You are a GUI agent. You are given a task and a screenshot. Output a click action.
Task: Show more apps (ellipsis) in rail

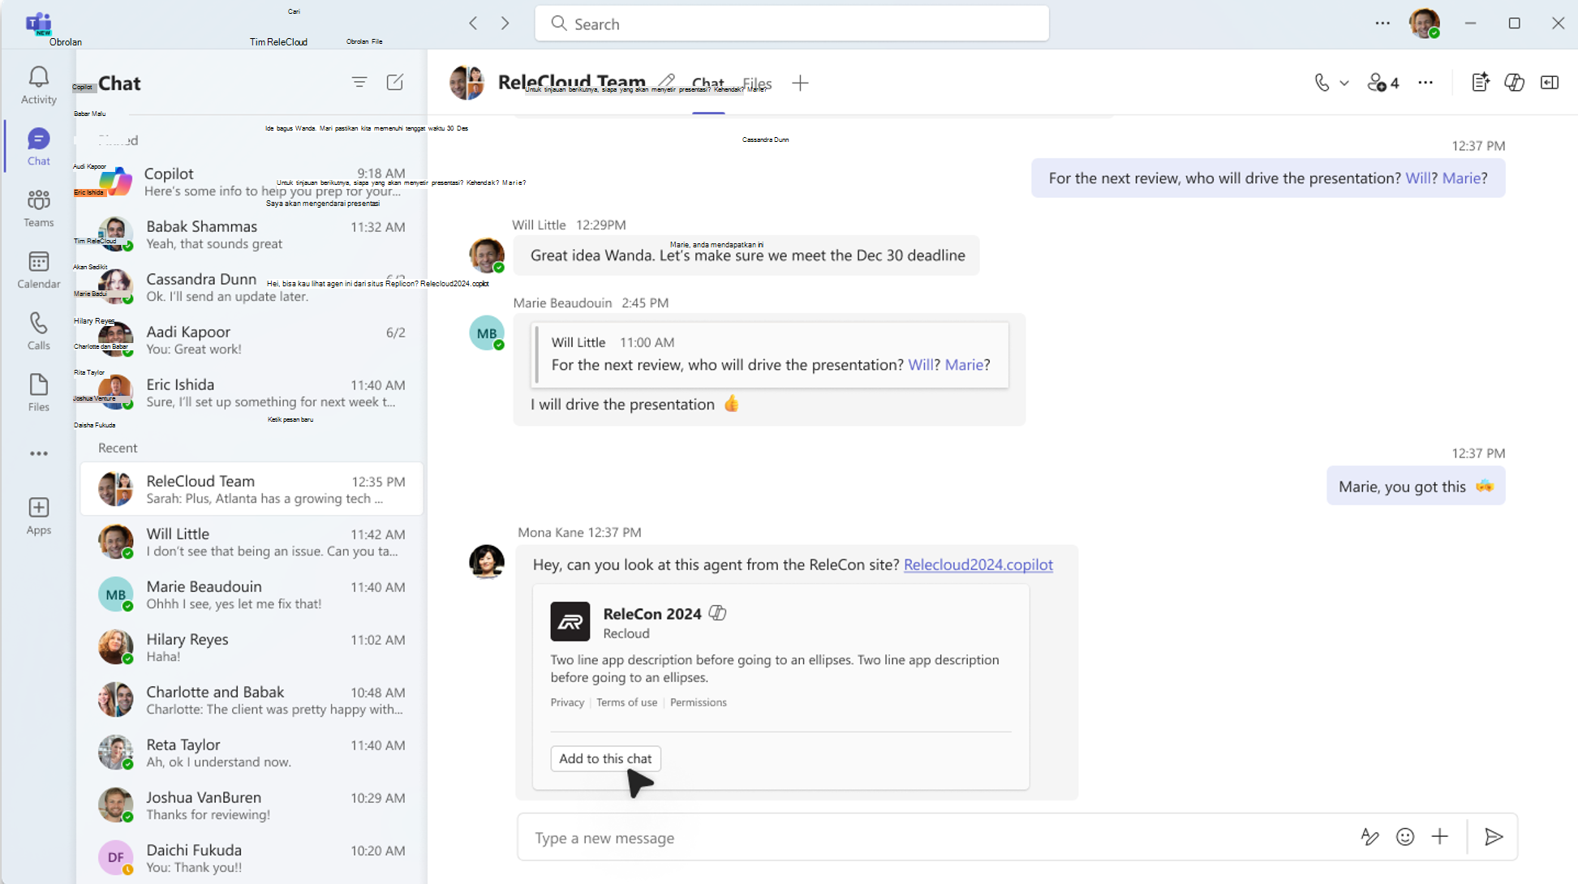[x=38, y=453]
